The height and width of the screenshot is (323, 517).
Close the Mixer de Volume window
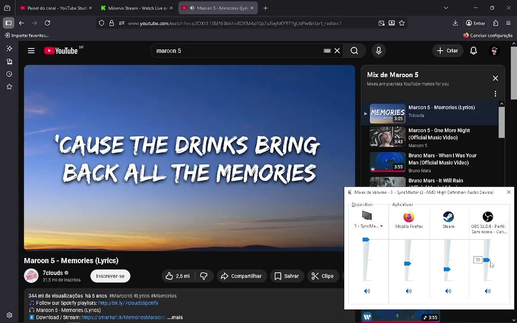[x=508, y=192]
